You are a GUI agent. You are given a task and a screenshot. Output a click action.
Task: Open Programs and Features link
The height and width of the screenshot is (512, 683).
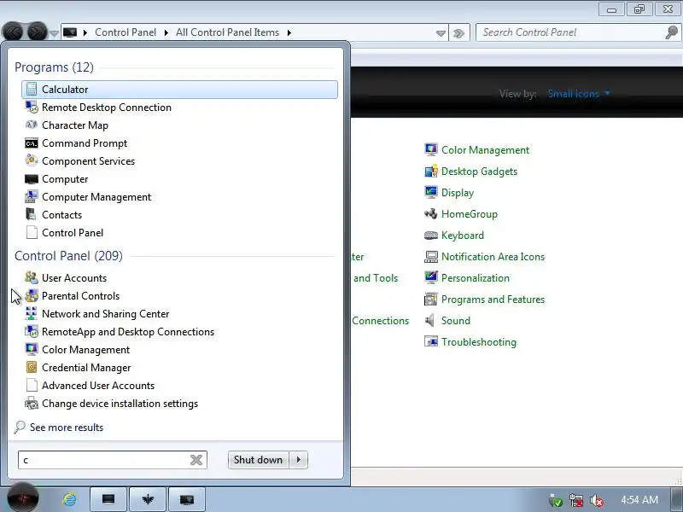pos(493,300)
